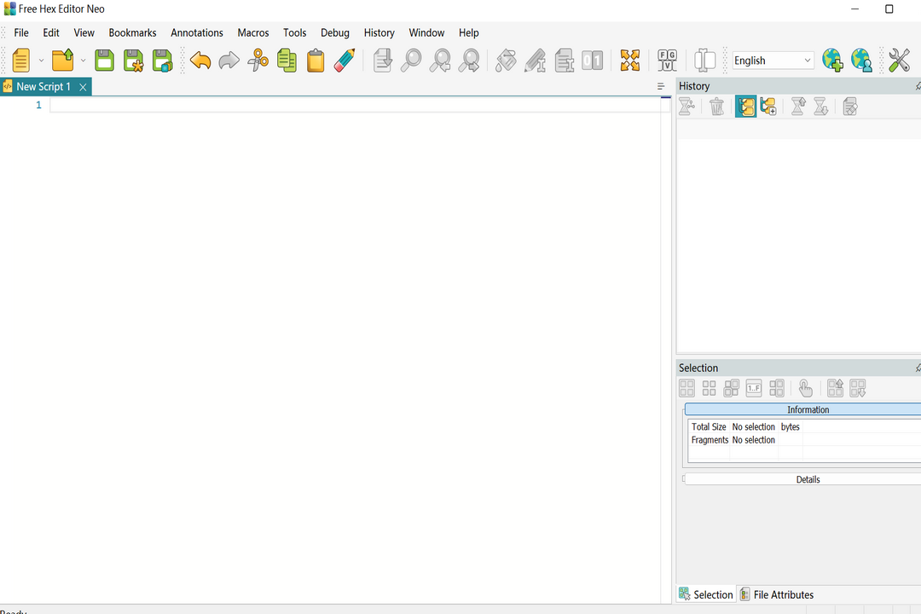Open the English language dropdown

tap(807, 60)
